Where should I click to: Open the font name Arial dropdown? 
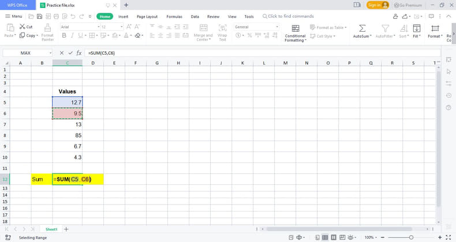point(99,27)
